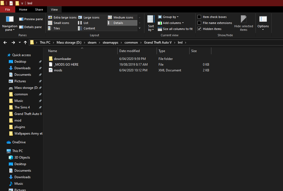Sort by the Date modified column header

(137, 51)
